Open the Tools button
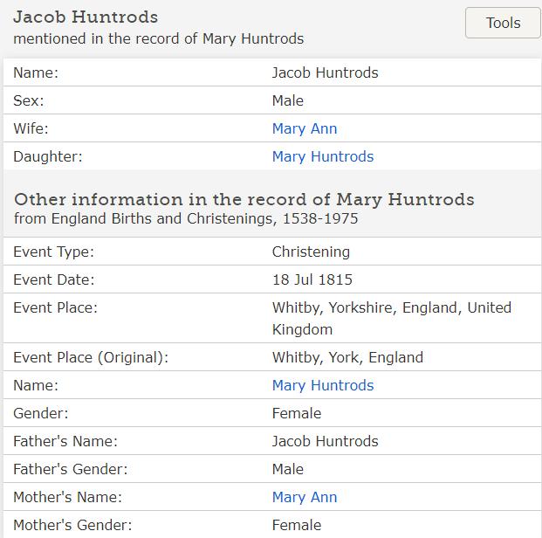This screenshot has width=542, height=538. (503, 24)
